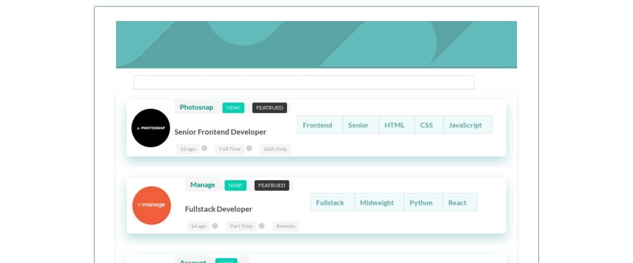Click NEW! badge on Manage card
The image size is (633, 263).
click(236, 185)
